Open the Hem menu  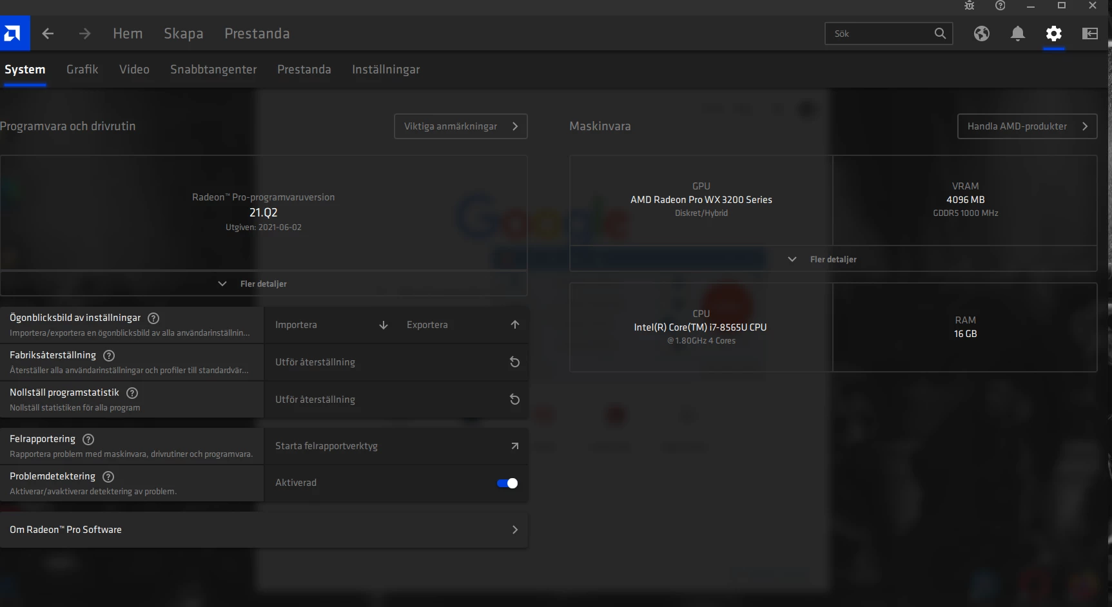pyautogui.click(x=128, y=34)
